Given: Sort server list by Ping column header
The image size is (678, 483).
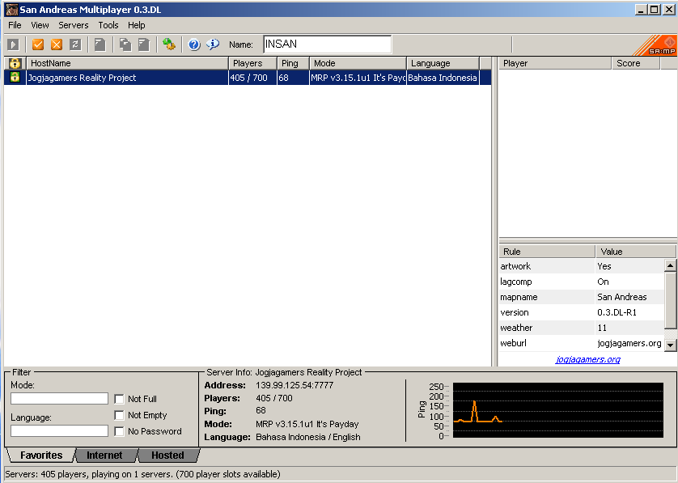Looking at the screenshot, I should [293, 63].
